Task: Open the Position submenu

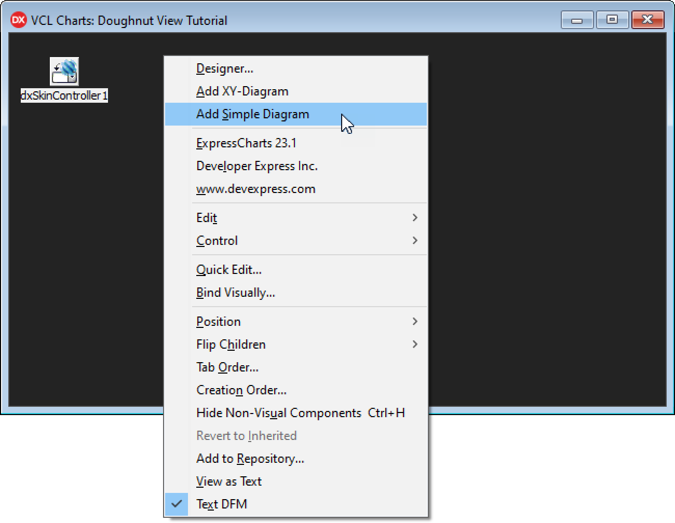Action: (x=219, y=322)
